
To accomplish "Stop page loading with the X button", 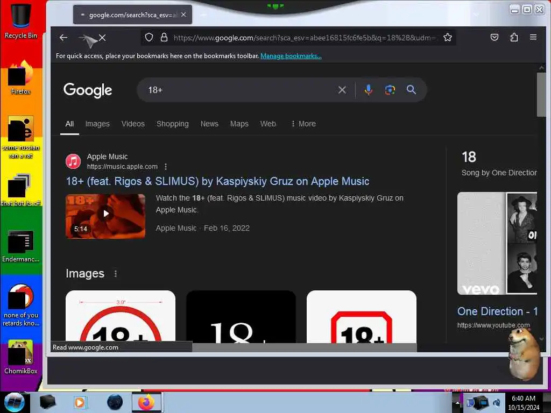I will [102, 38].
